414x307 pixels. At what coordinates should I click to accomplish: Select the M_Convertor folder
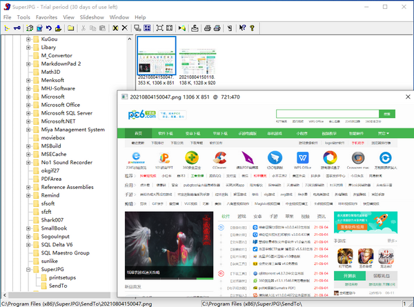coord(57,56)
